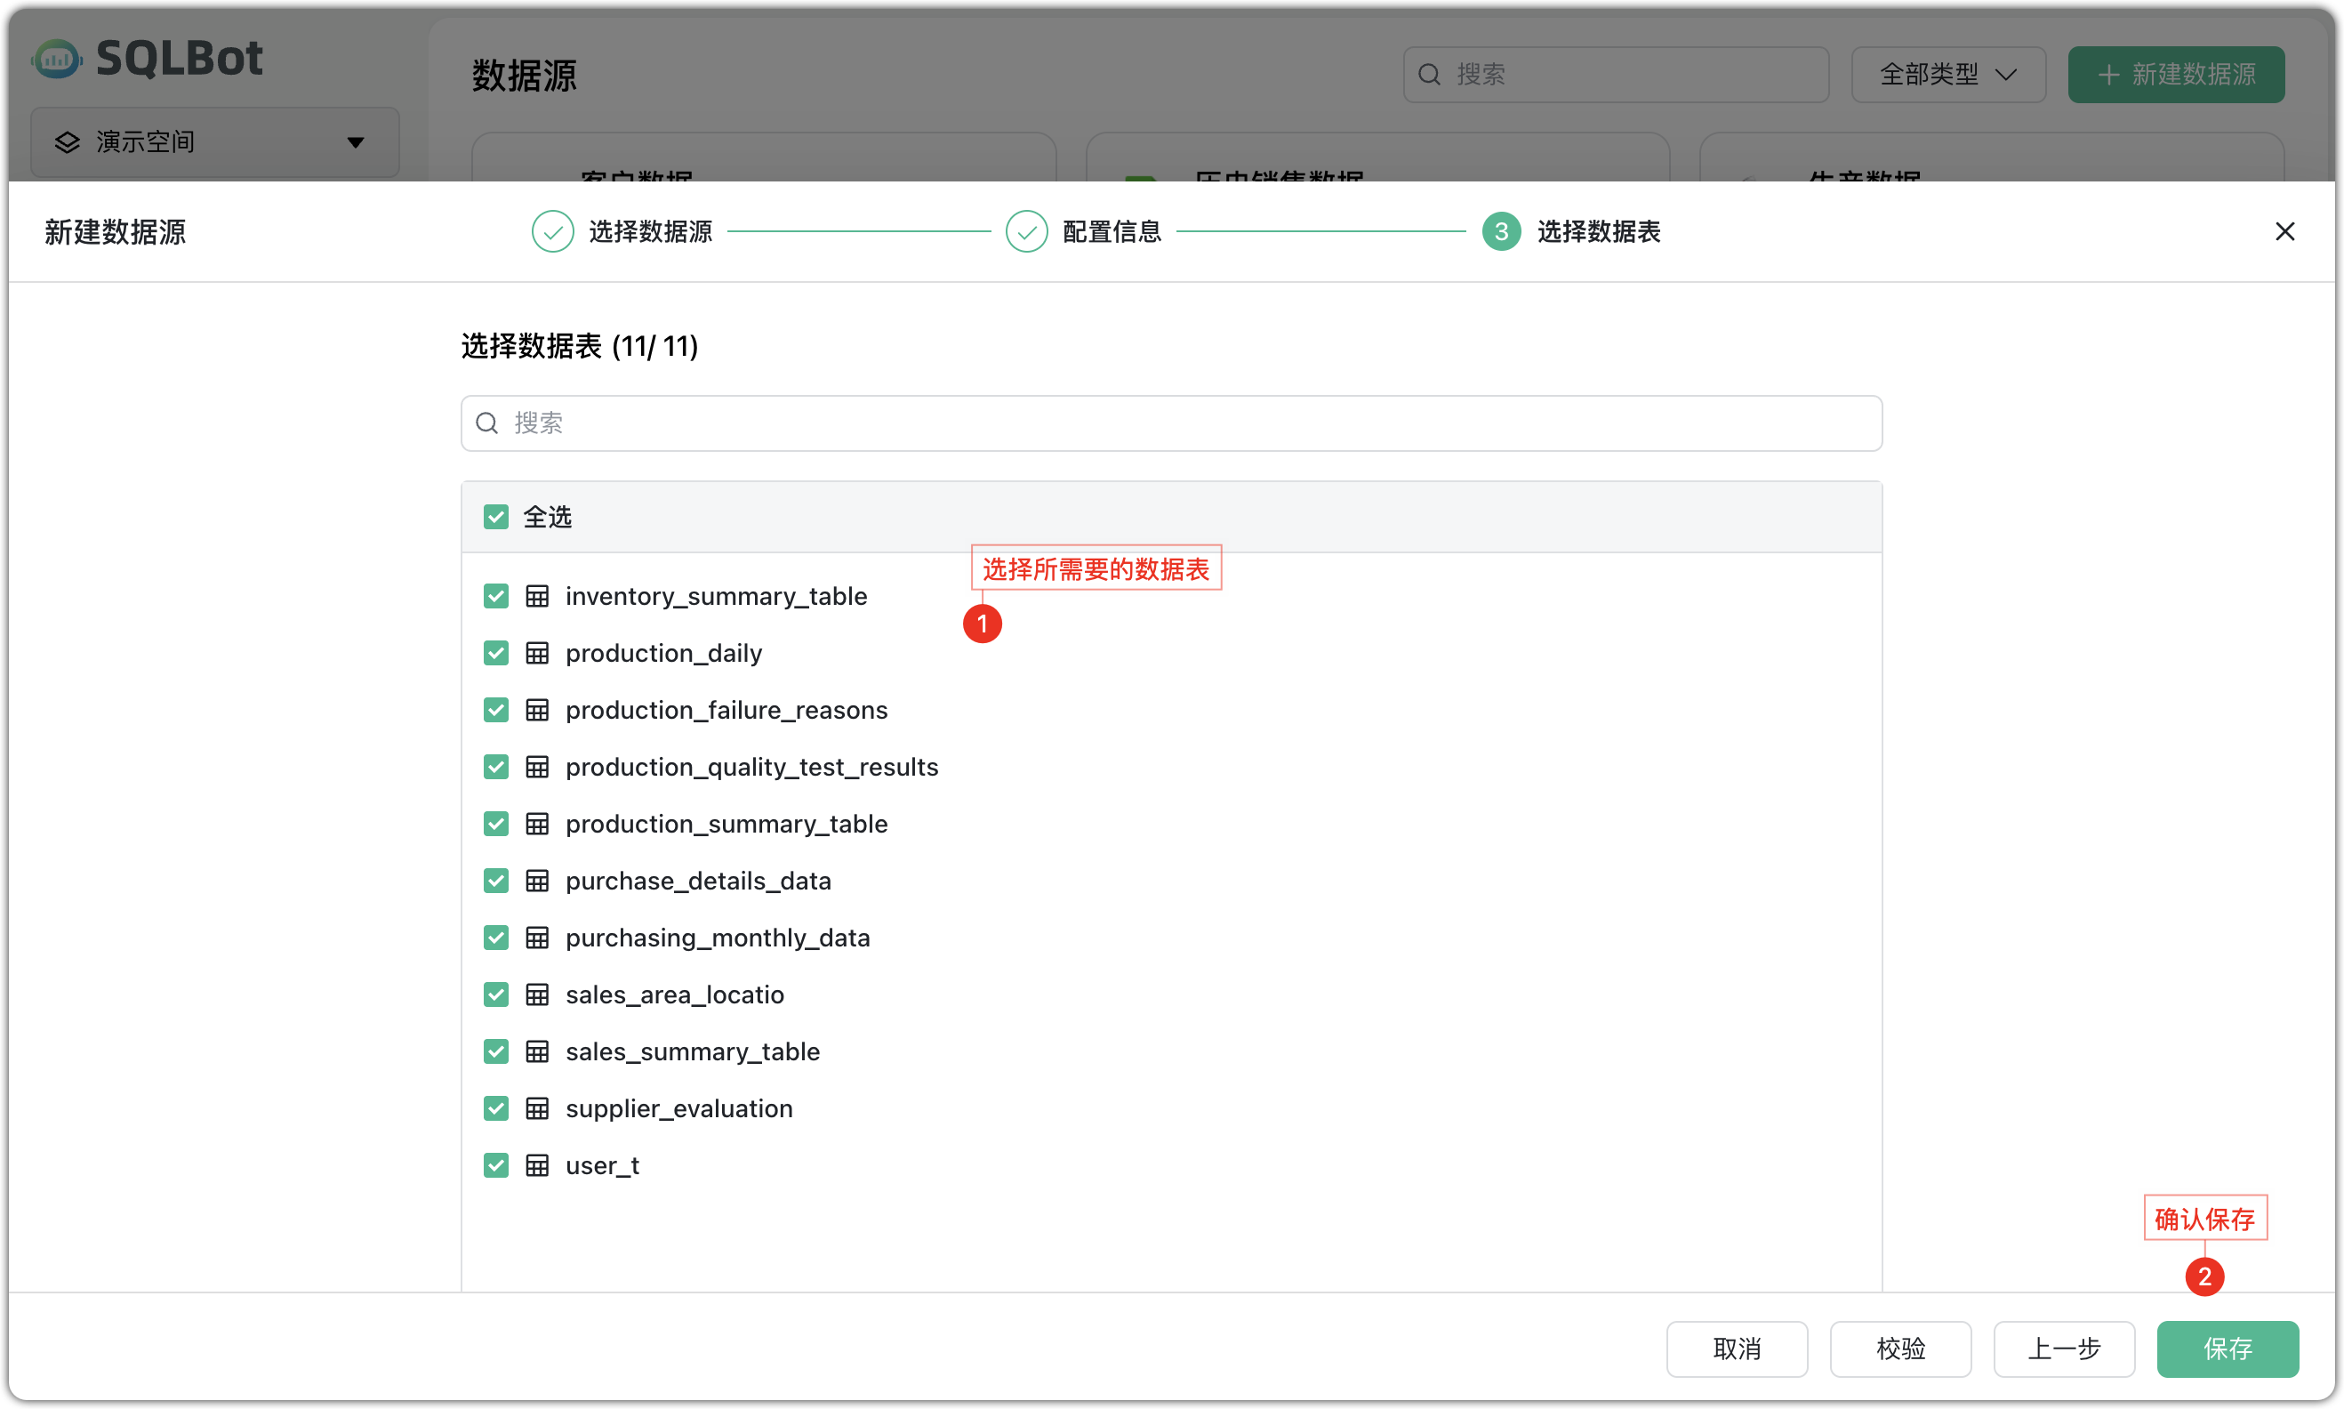Image resolution: width=2344 pixels, height=1409 pixels.
Task: Click the table icon next to inventory_summary_table
Action: pyautogui.click(x=538, y=595)
